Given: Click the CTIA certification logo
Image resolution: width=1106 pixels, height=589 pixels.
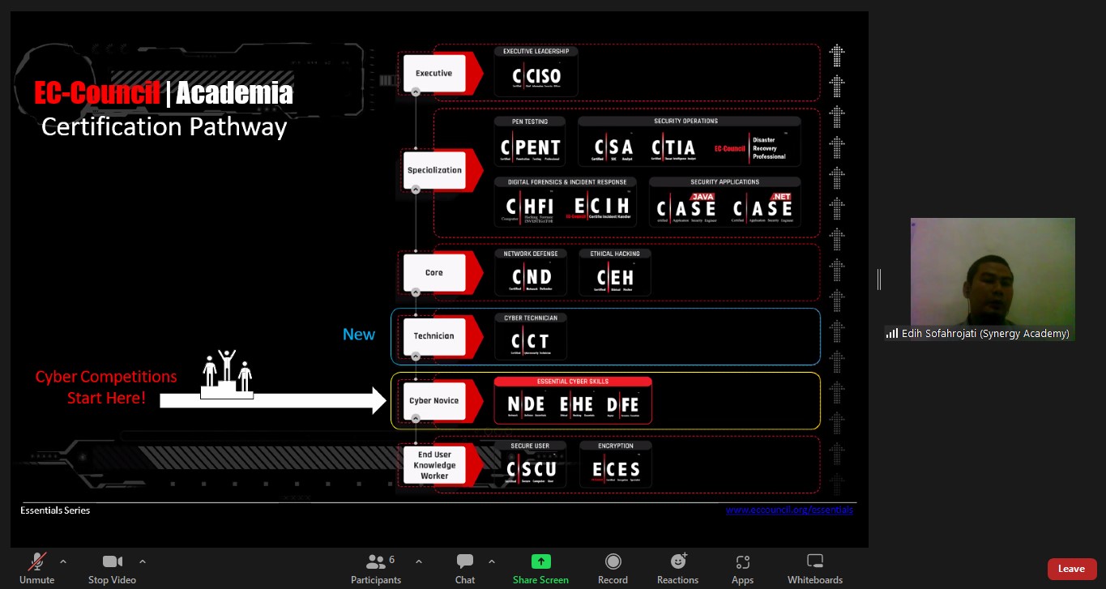Looking at the screenshot, I should coord(674,147).
